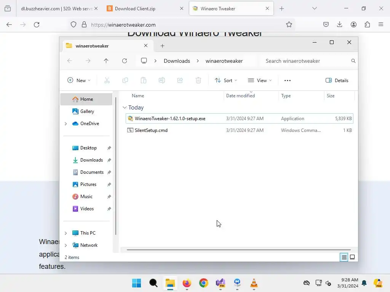Expand This PC tree node
390x292 pixels.
pyautogui.click(x=66, y=233)
